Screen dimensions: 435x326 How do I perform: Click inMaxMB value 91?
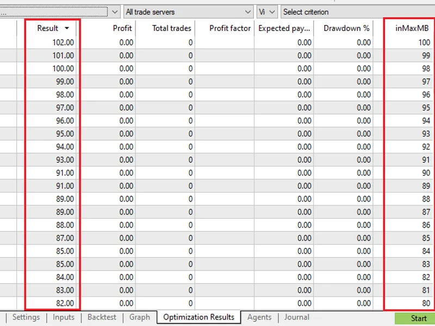(426, 160)
